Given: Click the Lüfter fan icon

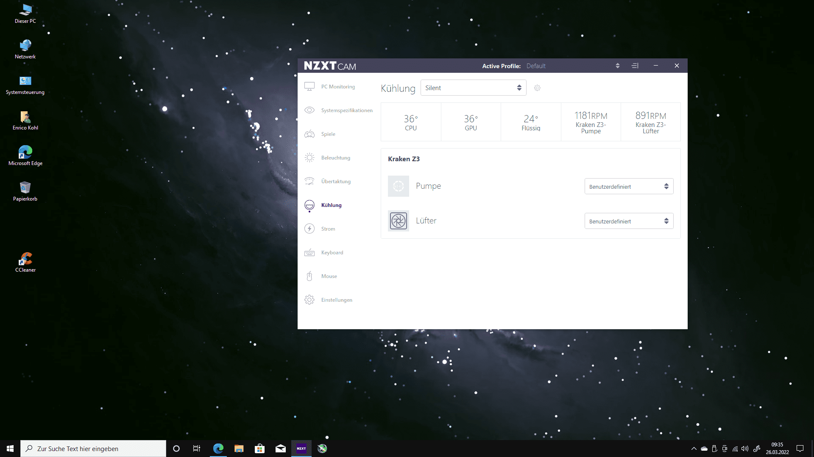Looking at the screenshot, I should click(399, 221).
